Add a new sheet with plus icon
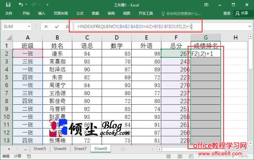Viewport: 254px width, 160px height. point(123,149)
